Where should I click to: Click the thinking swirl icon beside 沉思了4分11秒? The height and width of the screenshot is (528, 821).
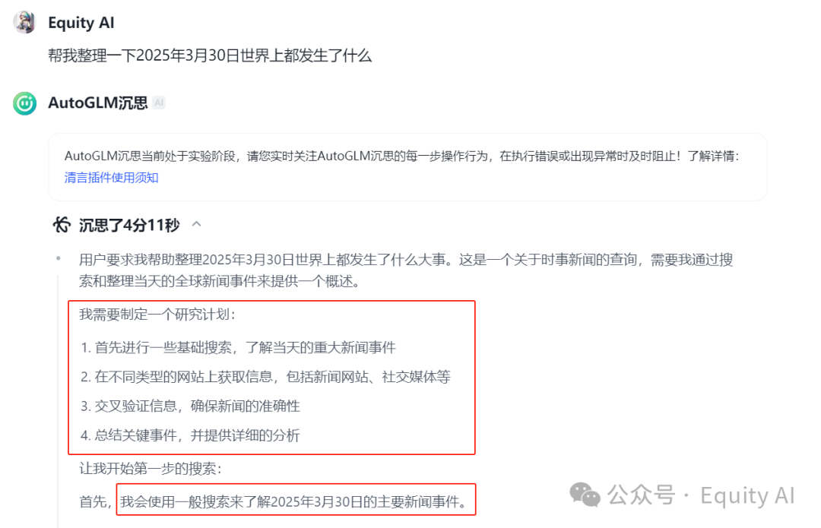click(62, 225)
